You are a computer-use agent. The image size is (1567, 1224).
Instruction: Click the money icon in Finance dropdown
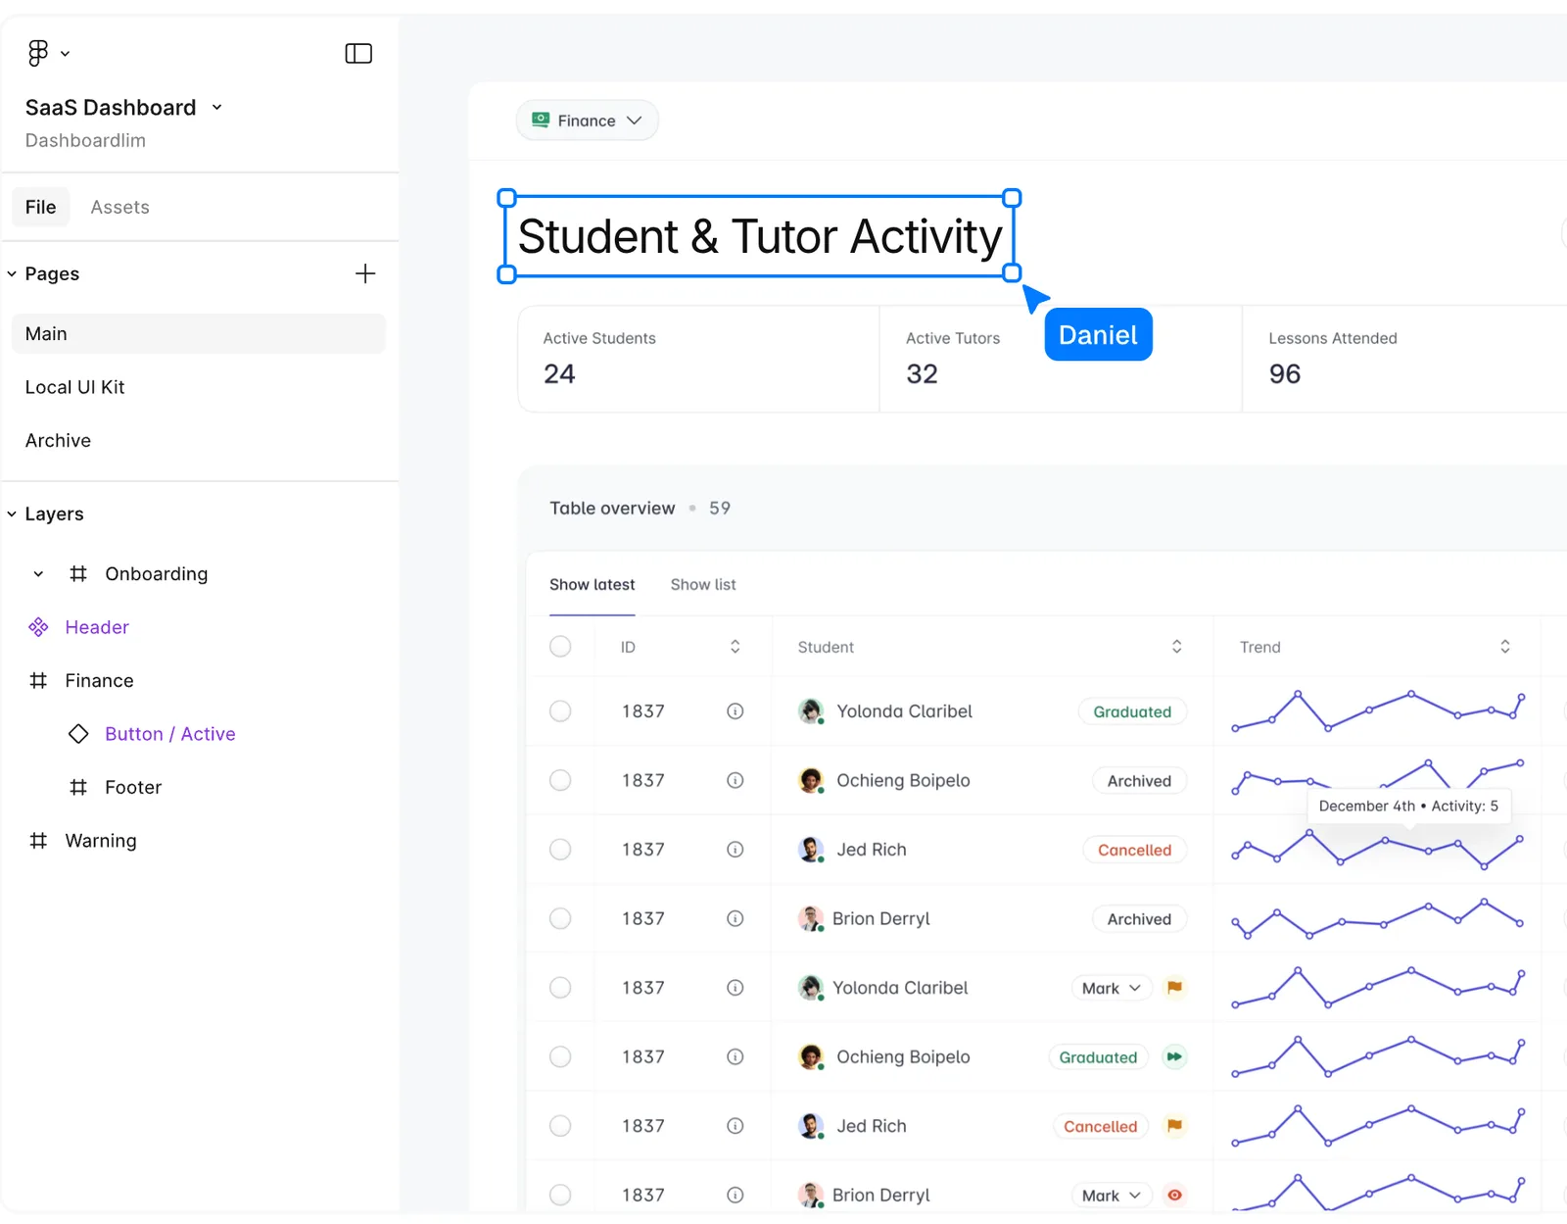tap(540, 120)
